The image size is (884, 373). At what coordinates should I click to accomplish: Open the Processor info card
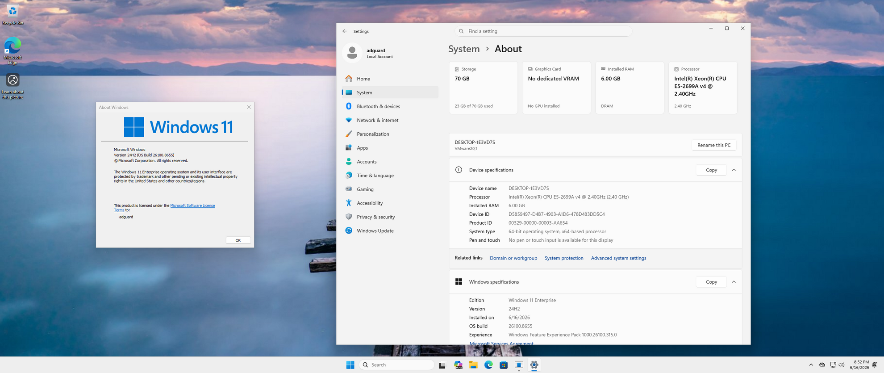point(703,88)
